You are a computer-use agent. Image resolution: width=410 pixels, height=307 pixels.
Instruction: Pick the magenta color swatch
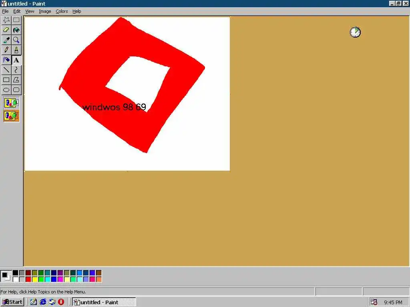click(60, 279)
